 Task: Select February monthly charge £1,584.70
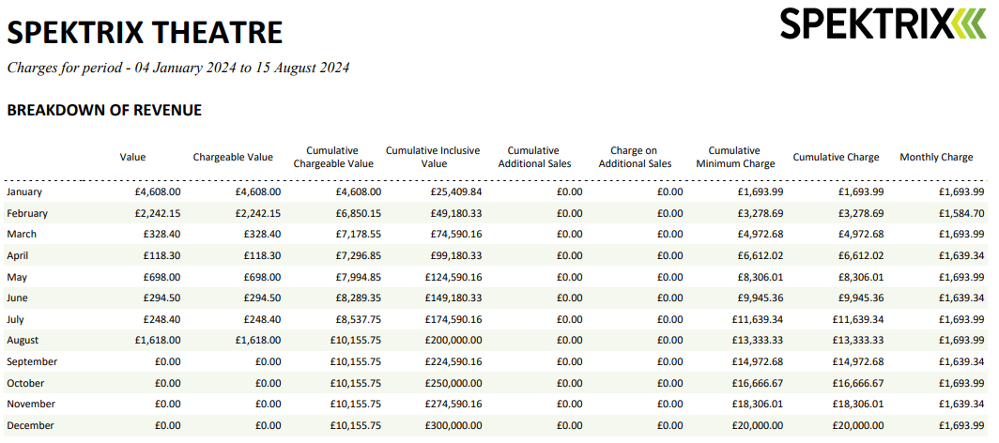(961, 213)
